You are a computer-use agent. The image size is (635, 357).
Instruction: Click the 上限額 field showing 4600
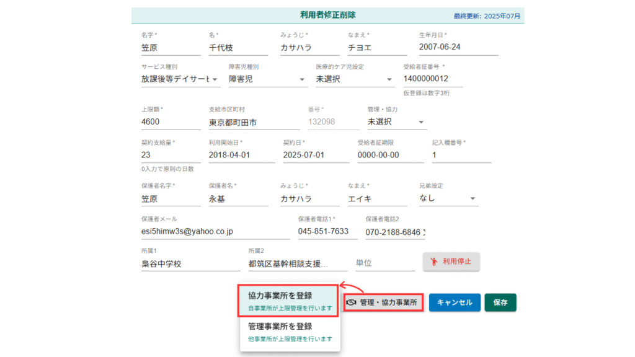[171, 122]
